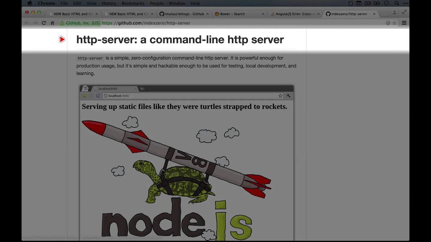Open the Chrome hamburger menu

404,23
